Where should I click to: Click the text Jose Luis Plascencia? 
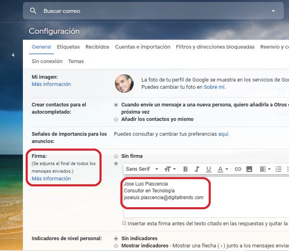pos(146,184)
